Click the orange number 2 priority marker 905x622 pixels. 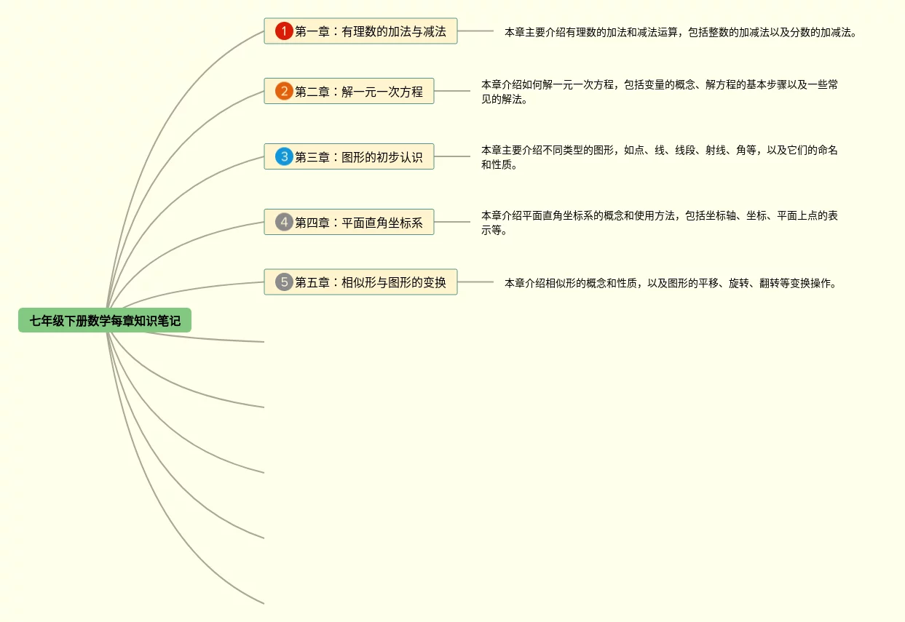point(284,91)
